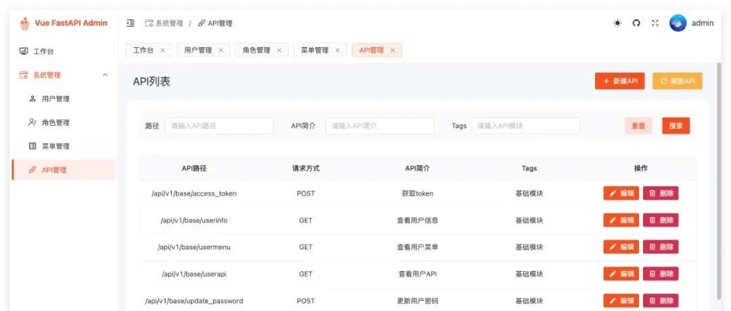731x311 pixels.
Task: Switch to the 角色管理 tab
Action: pyautogui.click(x=257, y=50)
